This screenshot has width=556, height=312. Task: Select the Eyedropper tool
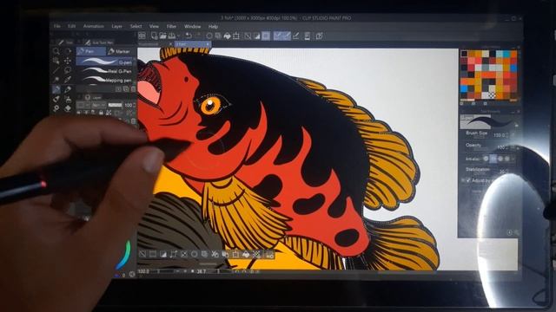pos(68,80)
